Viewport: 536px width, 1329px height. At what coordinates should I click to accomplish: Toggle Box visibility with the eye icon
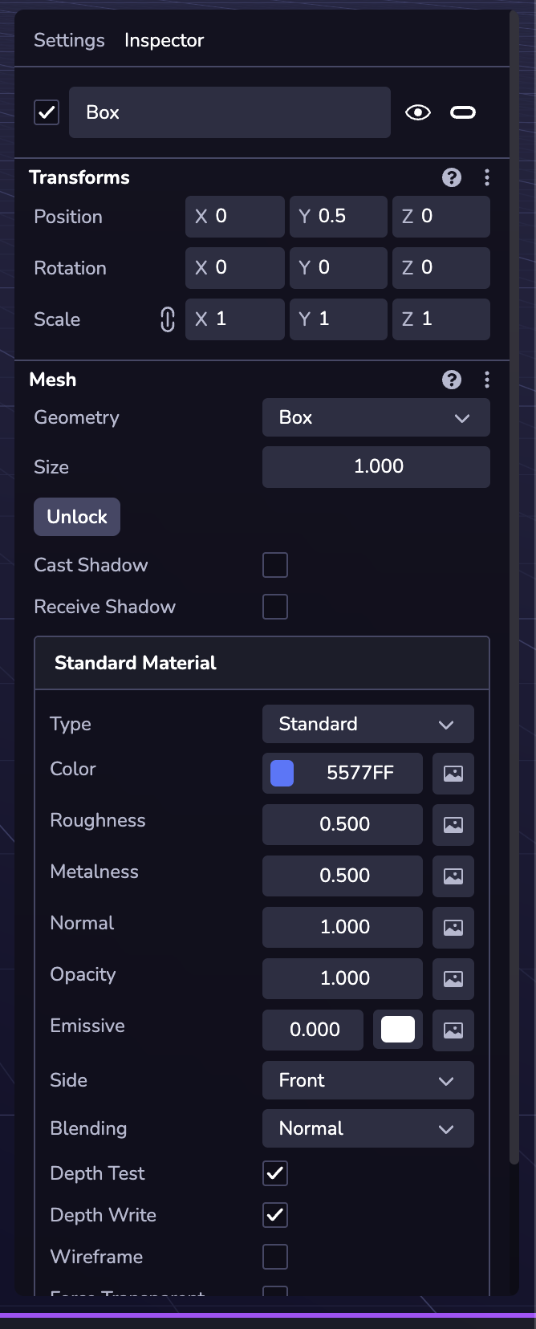click(x=418, y=112)
